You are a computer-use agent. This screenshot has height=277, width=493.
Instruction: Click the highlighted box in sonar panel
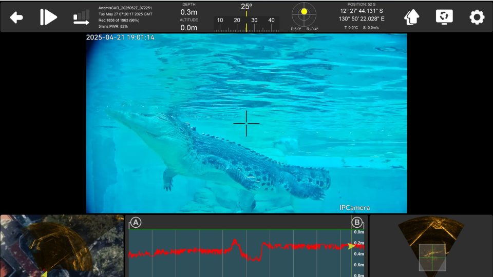pos(432,257)
